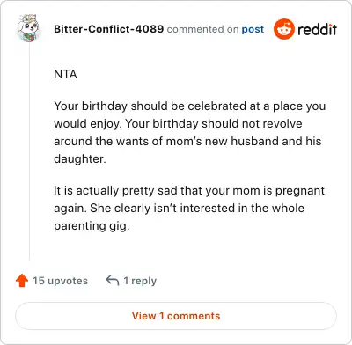Collapse the comment using the vertical thread line
This screenshot has height=345, width=352.
[x=29, y=151]
